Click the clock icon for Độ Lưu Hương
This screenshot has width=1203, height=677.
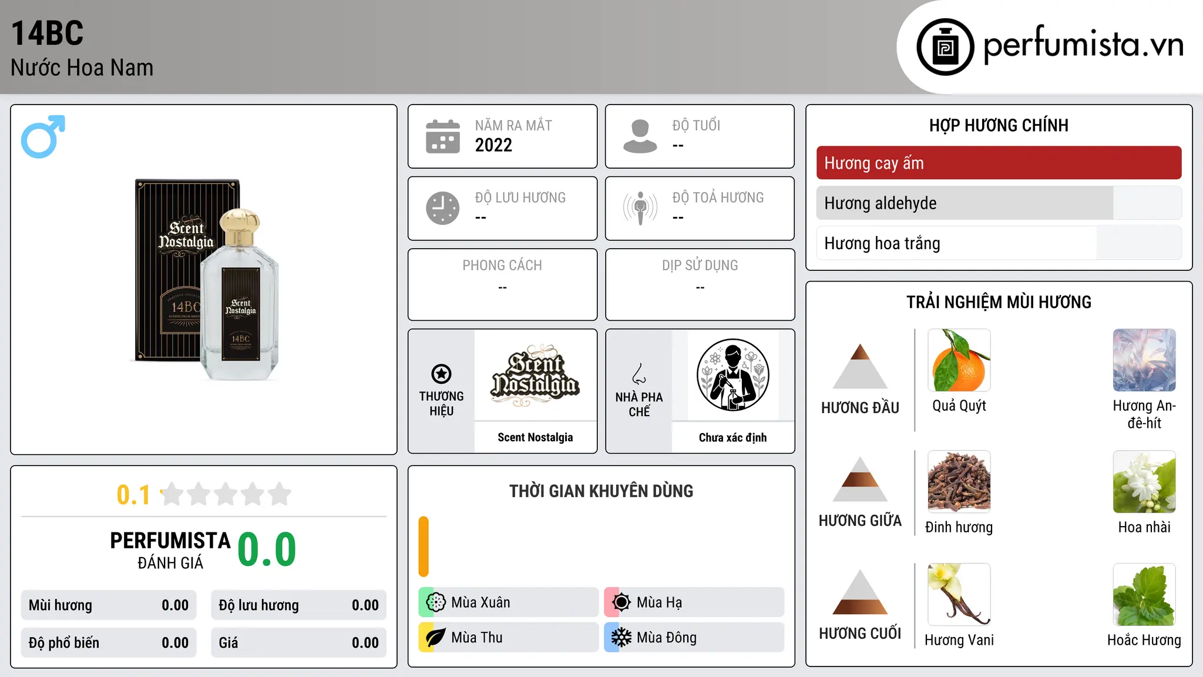click(x=443, y=208)
